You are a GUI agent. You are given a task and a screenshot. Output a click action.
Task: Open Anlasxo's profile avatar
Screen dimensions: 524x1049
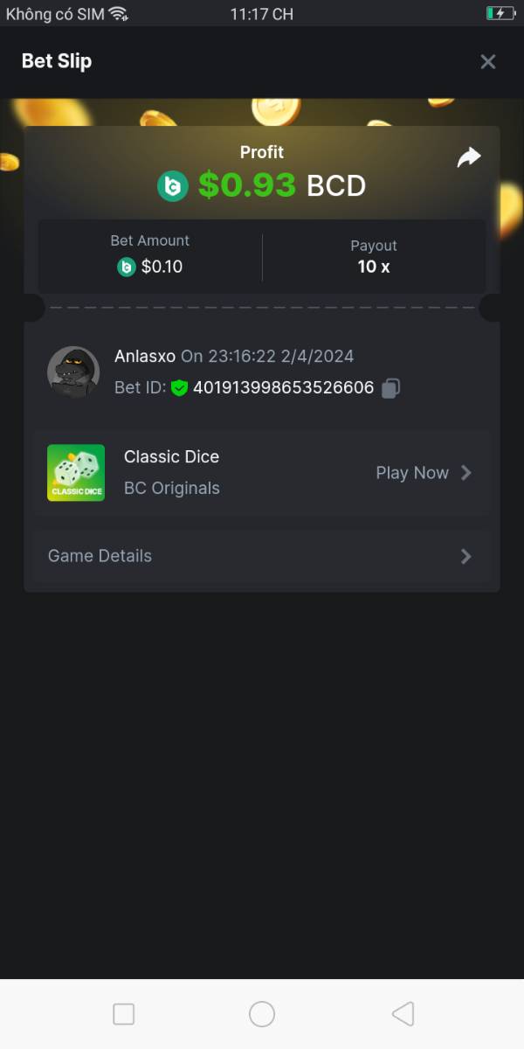[x=73, y=372]
